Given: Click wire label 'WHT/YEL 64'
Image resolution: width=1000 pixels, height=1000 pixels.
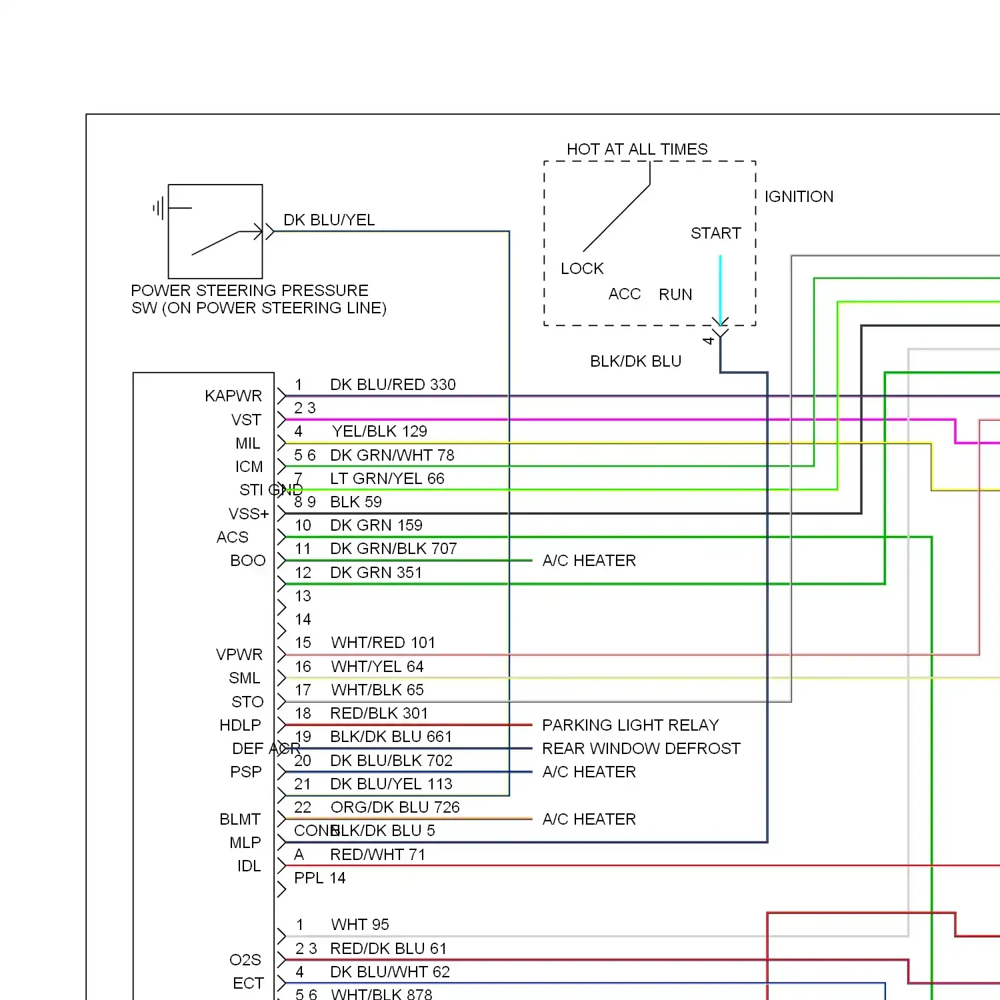Looking at the screenshot, I should coord(377,667).
